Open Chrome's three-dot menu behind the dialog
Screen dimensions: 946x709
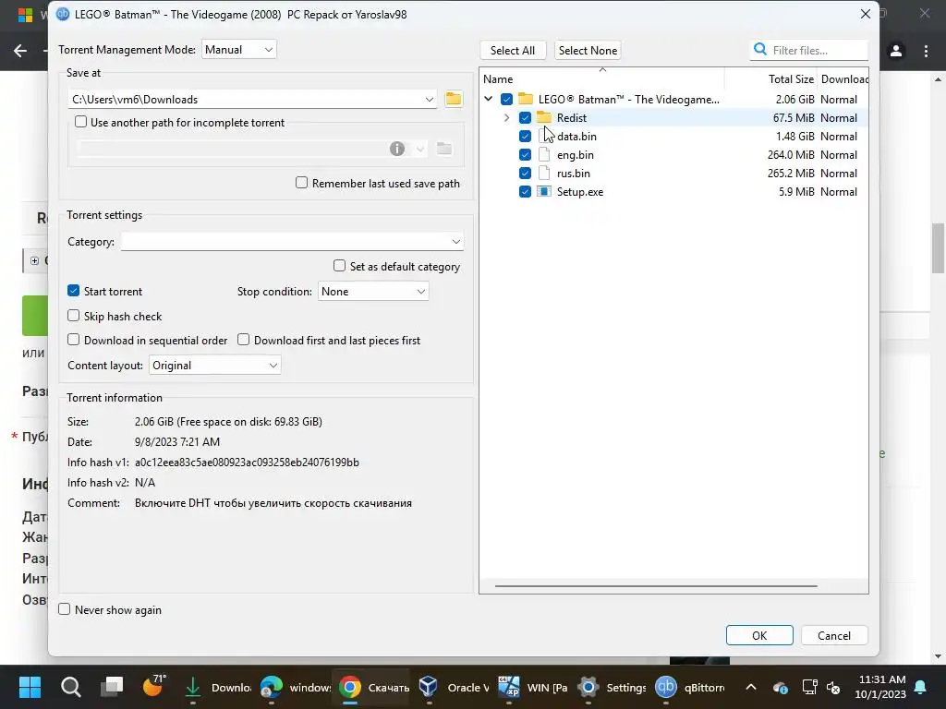tap(926, 51)
